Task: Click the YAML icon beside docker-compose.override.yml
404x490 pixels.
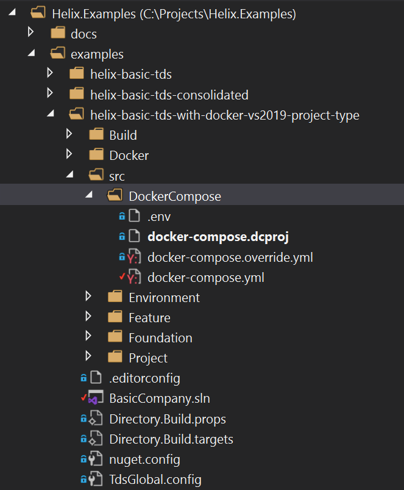Action: point(134,258)
